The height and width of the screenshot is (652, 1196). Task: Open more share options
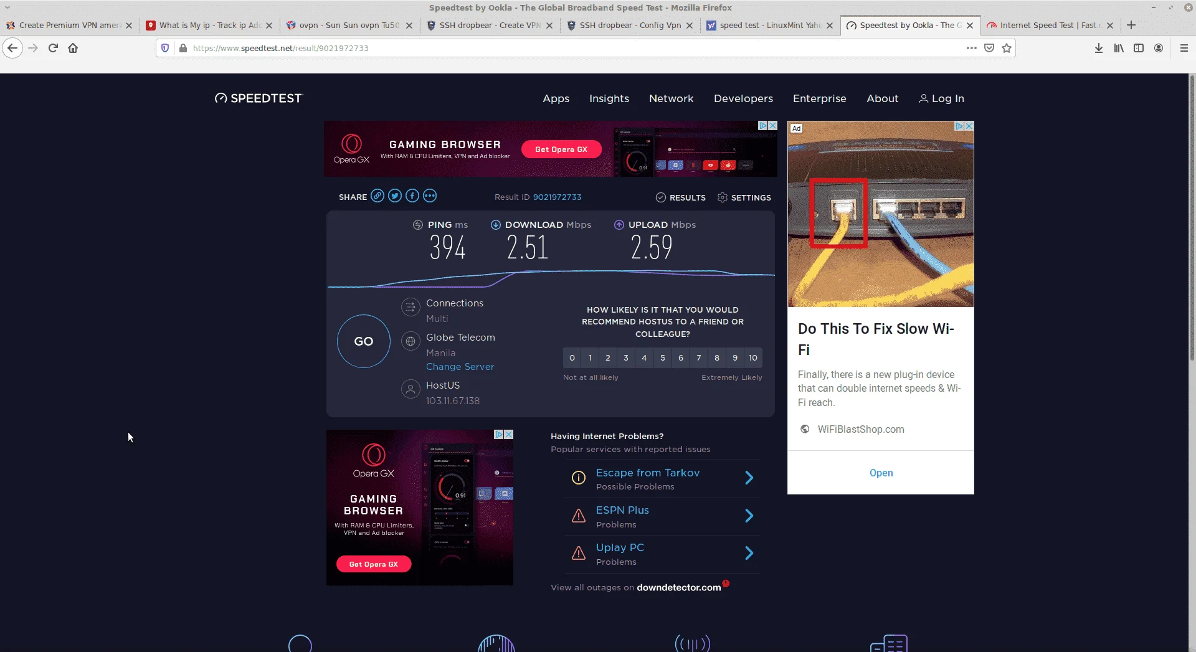[430, 196]
